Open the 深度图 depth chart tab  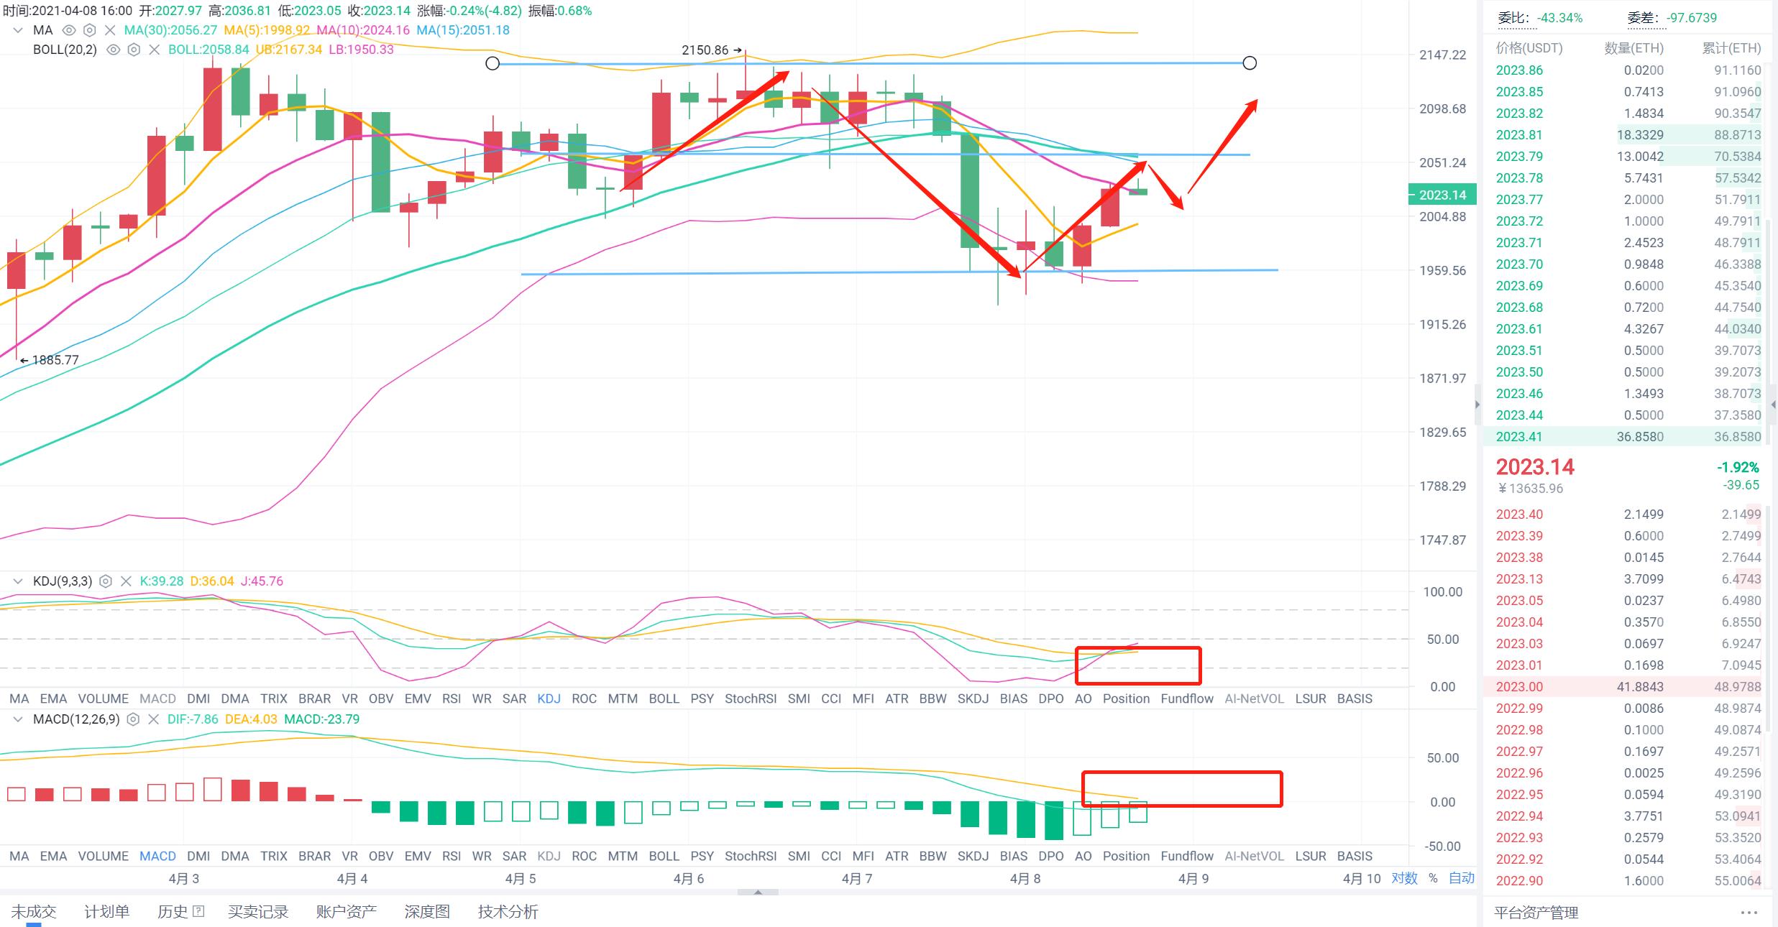pos(427,912)
